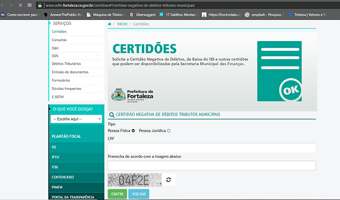Open the browser tab grid icon
The height and width of the screenshot is (200, 340).
tap(30, 5)
